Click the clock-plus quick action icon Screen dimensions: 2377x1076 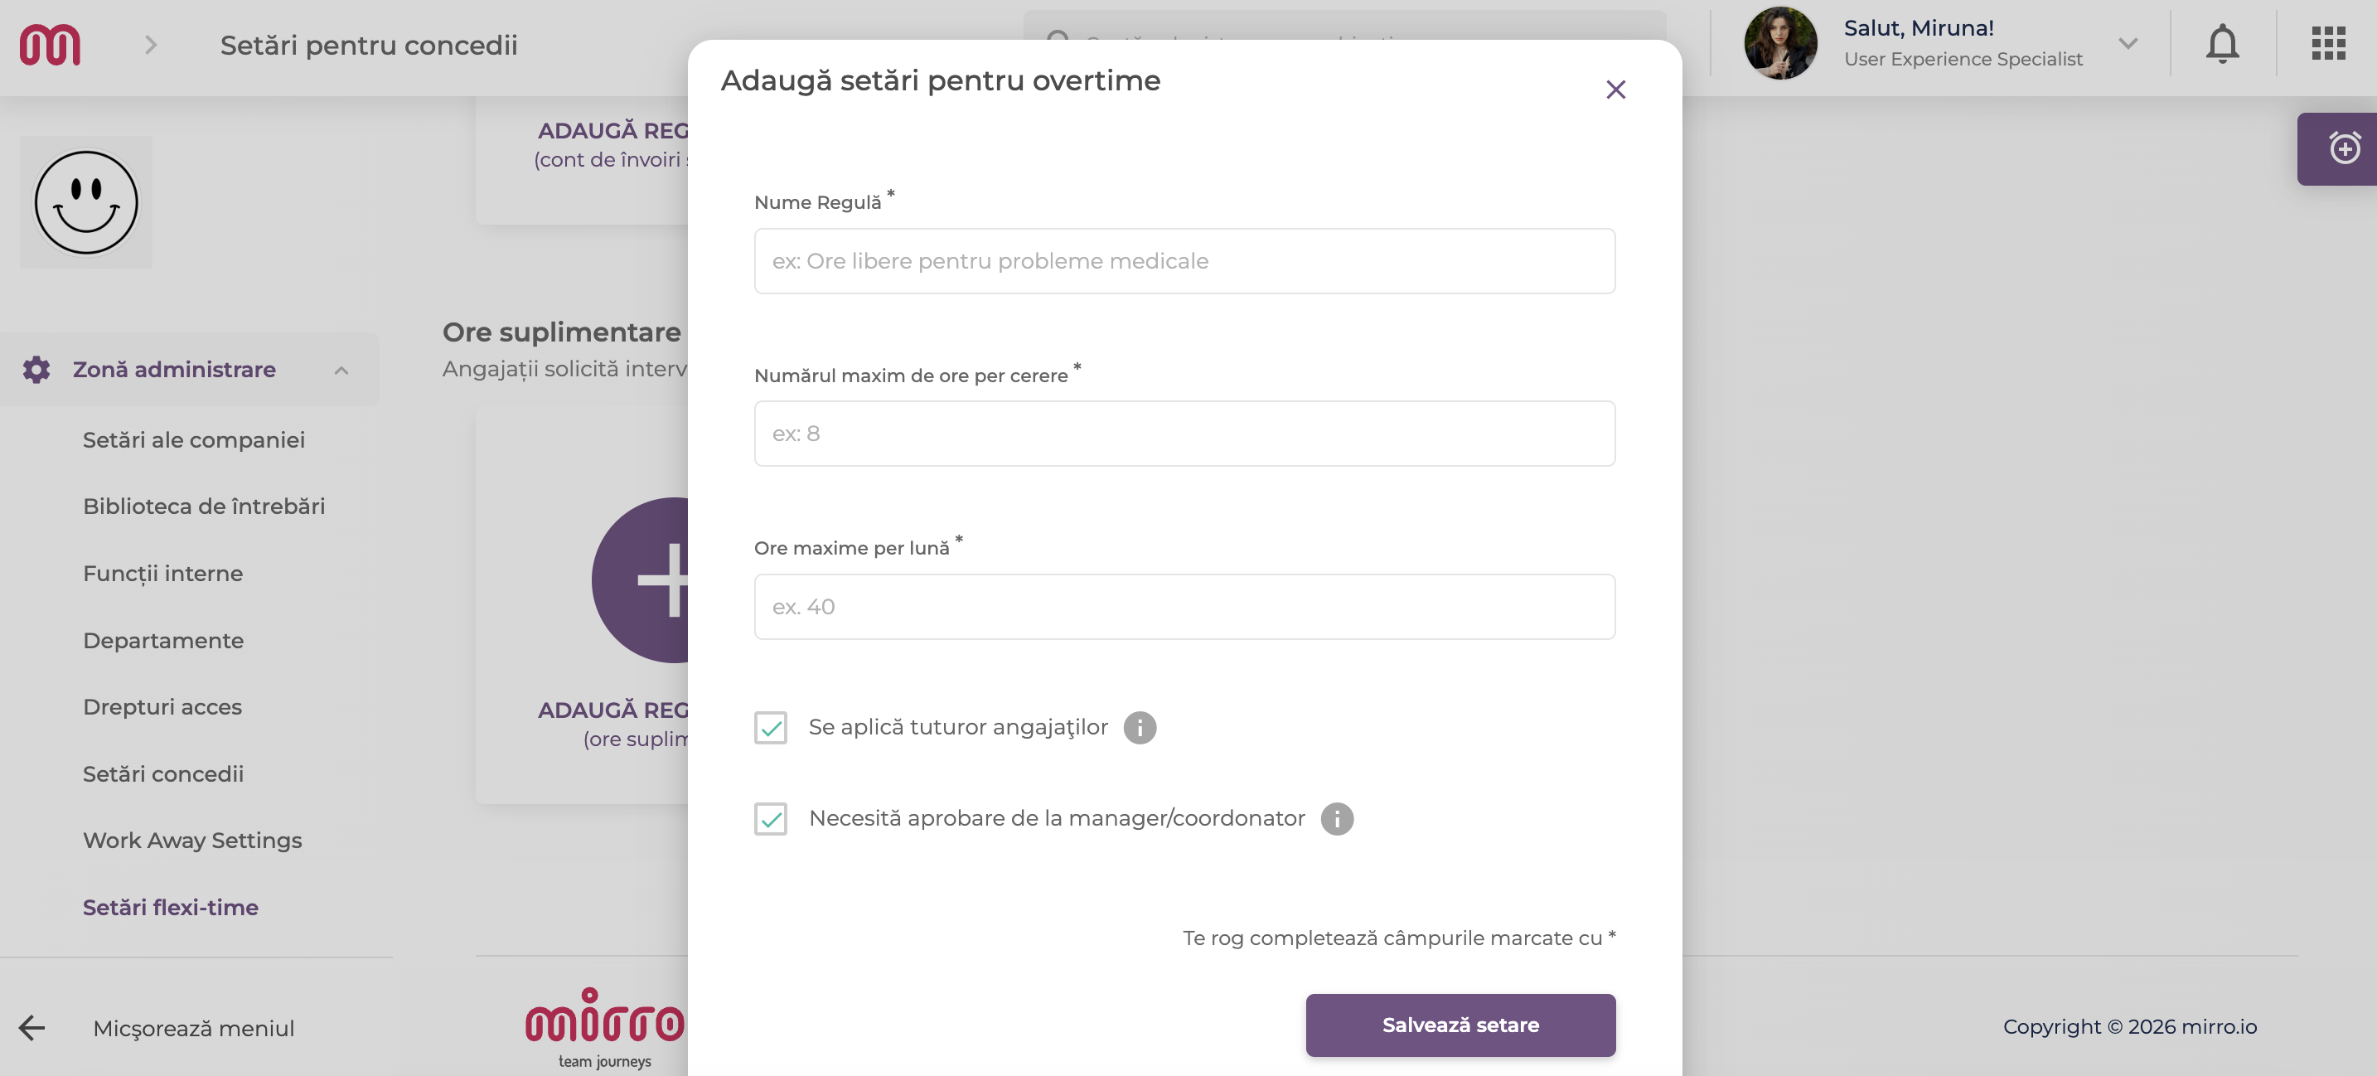[x=2344, y=148]
